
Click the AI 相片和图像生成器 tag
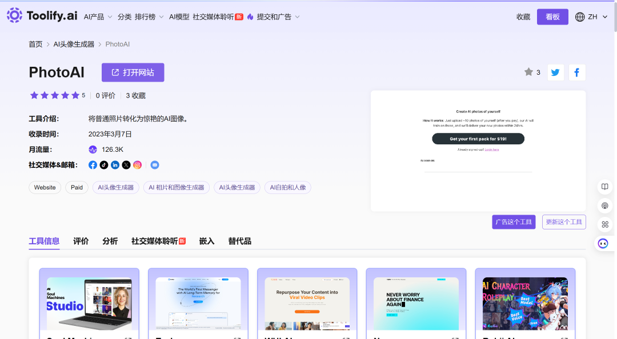[x=177, y=188]
